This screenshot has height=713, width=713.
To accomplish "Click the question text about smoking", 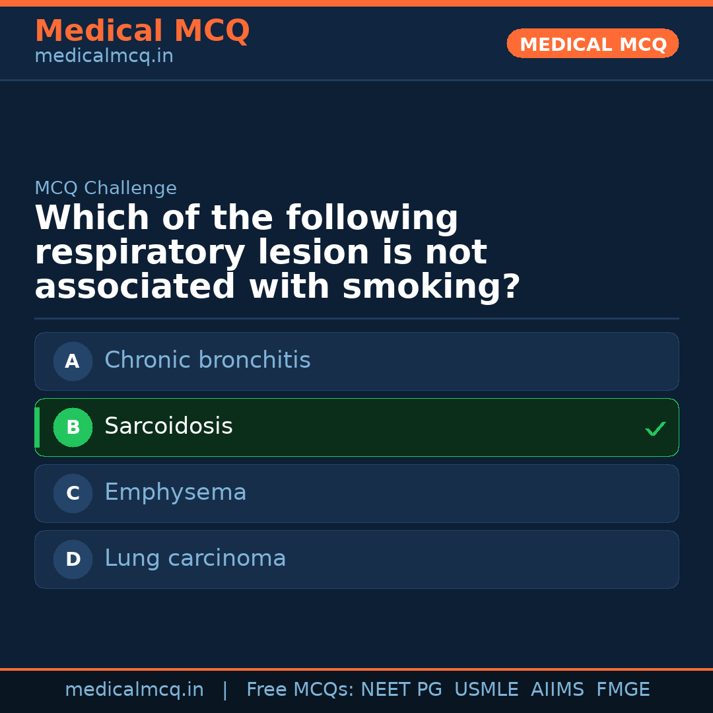I will click(277, 253).
